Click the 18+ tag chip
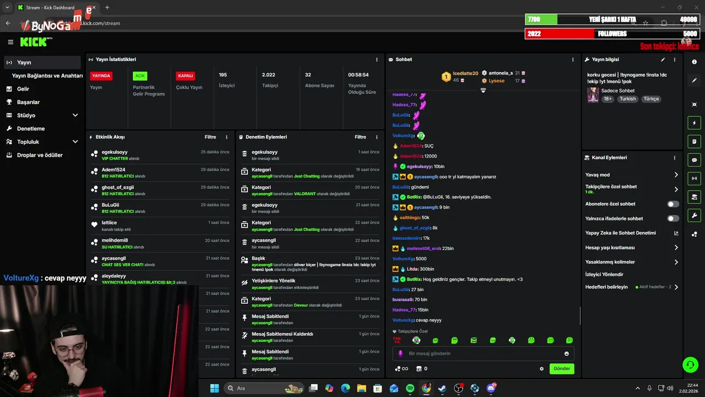This screenshot has height=397, width=705. pos(608,99)
